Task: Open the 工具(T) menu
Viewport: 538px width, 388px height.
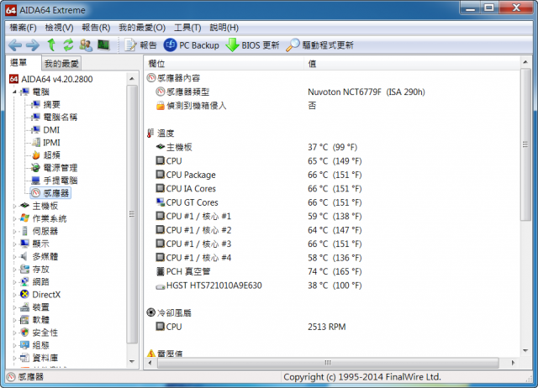Action: 187,28
